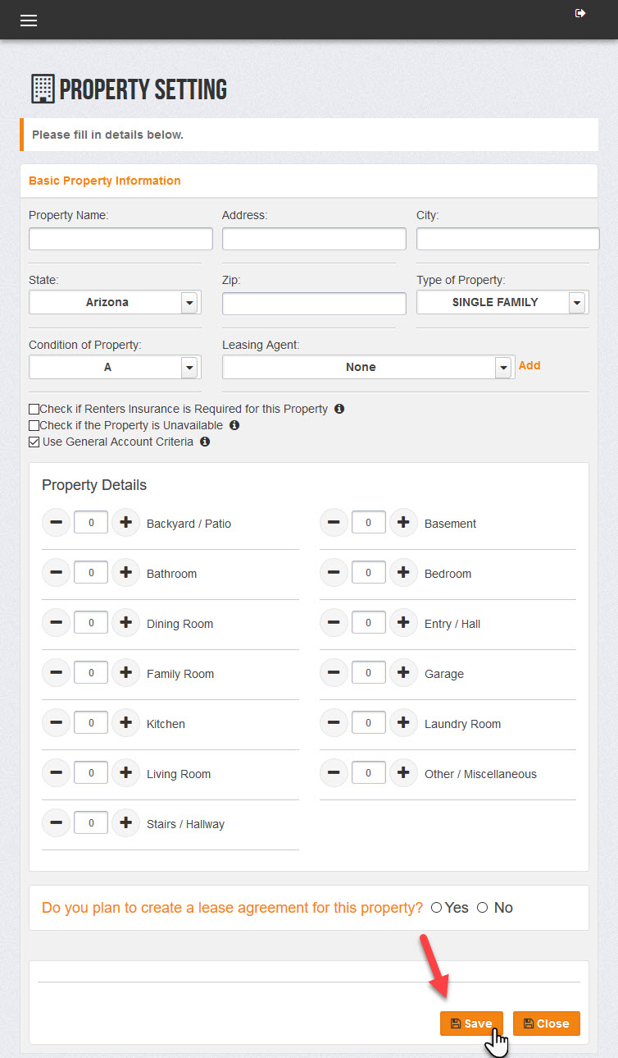Uncheck Use General Account Criteria
Image resolution: width=618 pixels, height=1058 pixels.
[34, 442]
